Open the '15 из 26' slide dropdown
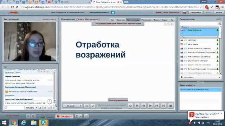Viewport: 225px width, 126px height. pyautogui.click(x=72, y=106)
